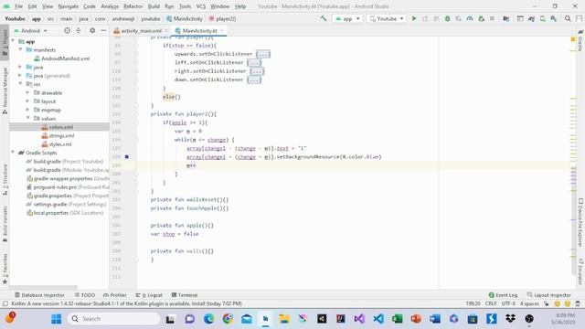The width and height of the screenshot is (585, 329).
Task: Click blue color swatch in editor gutter
Action: click(127, 157)
